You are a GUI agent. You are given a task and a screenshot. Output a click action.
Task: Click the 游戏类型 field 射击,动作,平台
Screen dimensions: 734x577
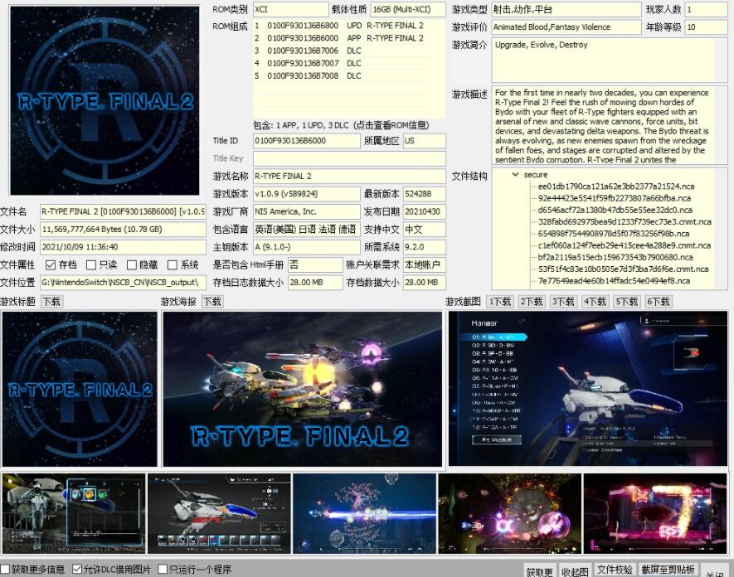click(566, 9)
